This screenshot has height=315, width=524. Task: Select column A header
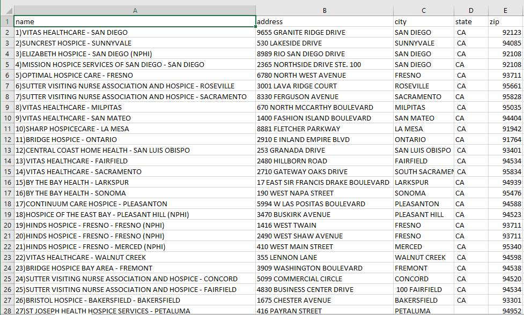[x=135, y=11]
